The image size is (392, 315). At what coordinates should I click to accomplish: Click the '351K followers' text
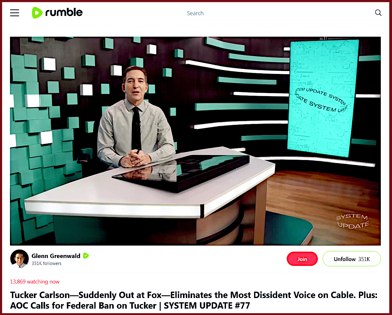click(47, 263)
